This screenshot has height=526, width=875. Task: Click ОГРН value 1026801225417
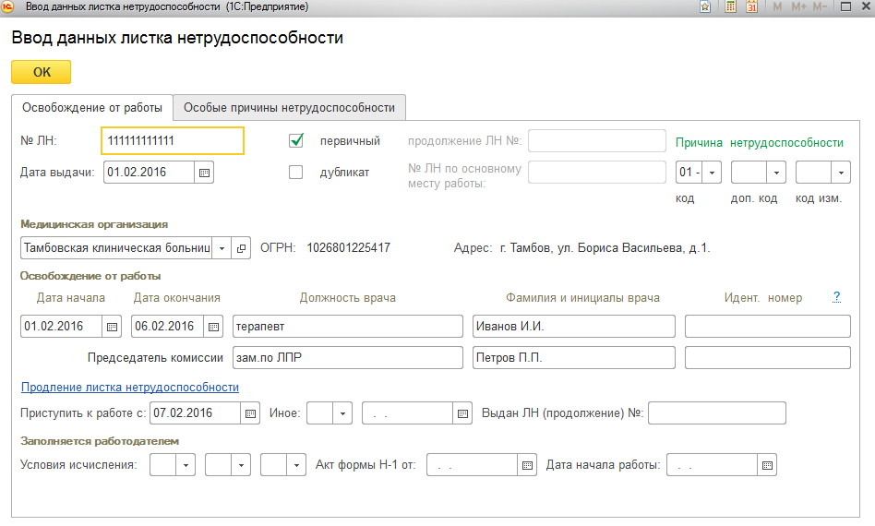(x=348, y=248)
